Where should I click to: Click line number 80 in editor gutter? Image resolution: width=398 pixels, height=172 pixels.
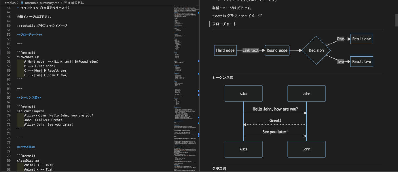point(9,160)
